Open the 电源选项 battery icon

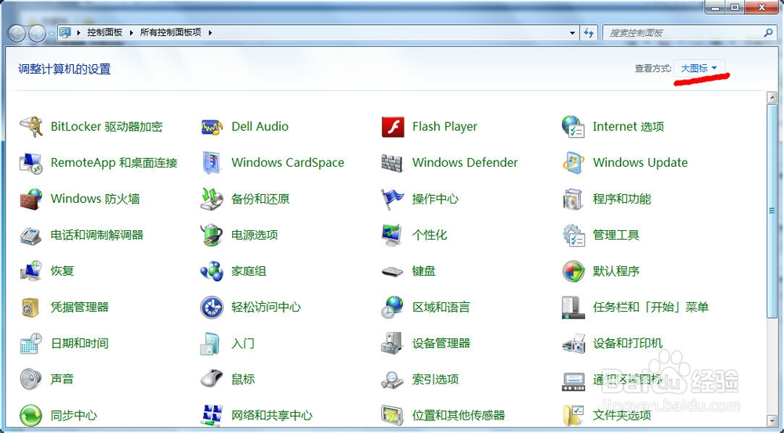tap(212, 235)
